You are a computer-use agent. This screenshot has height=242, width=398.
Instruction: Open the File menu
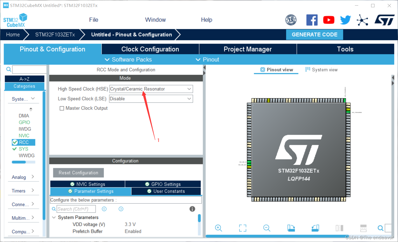click(x=93, y=20)
